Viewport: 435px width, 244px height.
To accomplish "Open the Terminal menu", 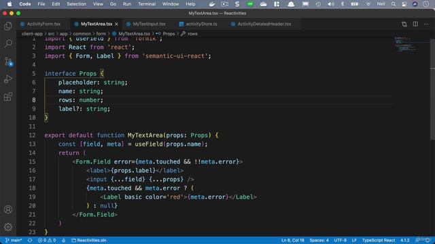I will tap(147, 4).
